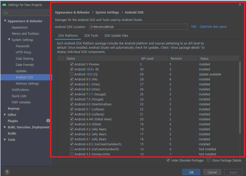This screenshot has width=246, height=176.
Task: Uncheck Android S Preview checkbox
Action: click(72, 64)
